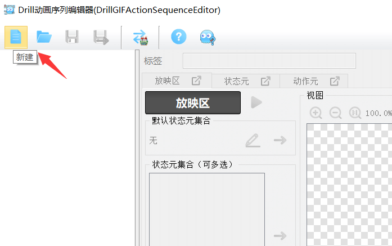Open a file using the folder icon

click(x=44, y=37)
